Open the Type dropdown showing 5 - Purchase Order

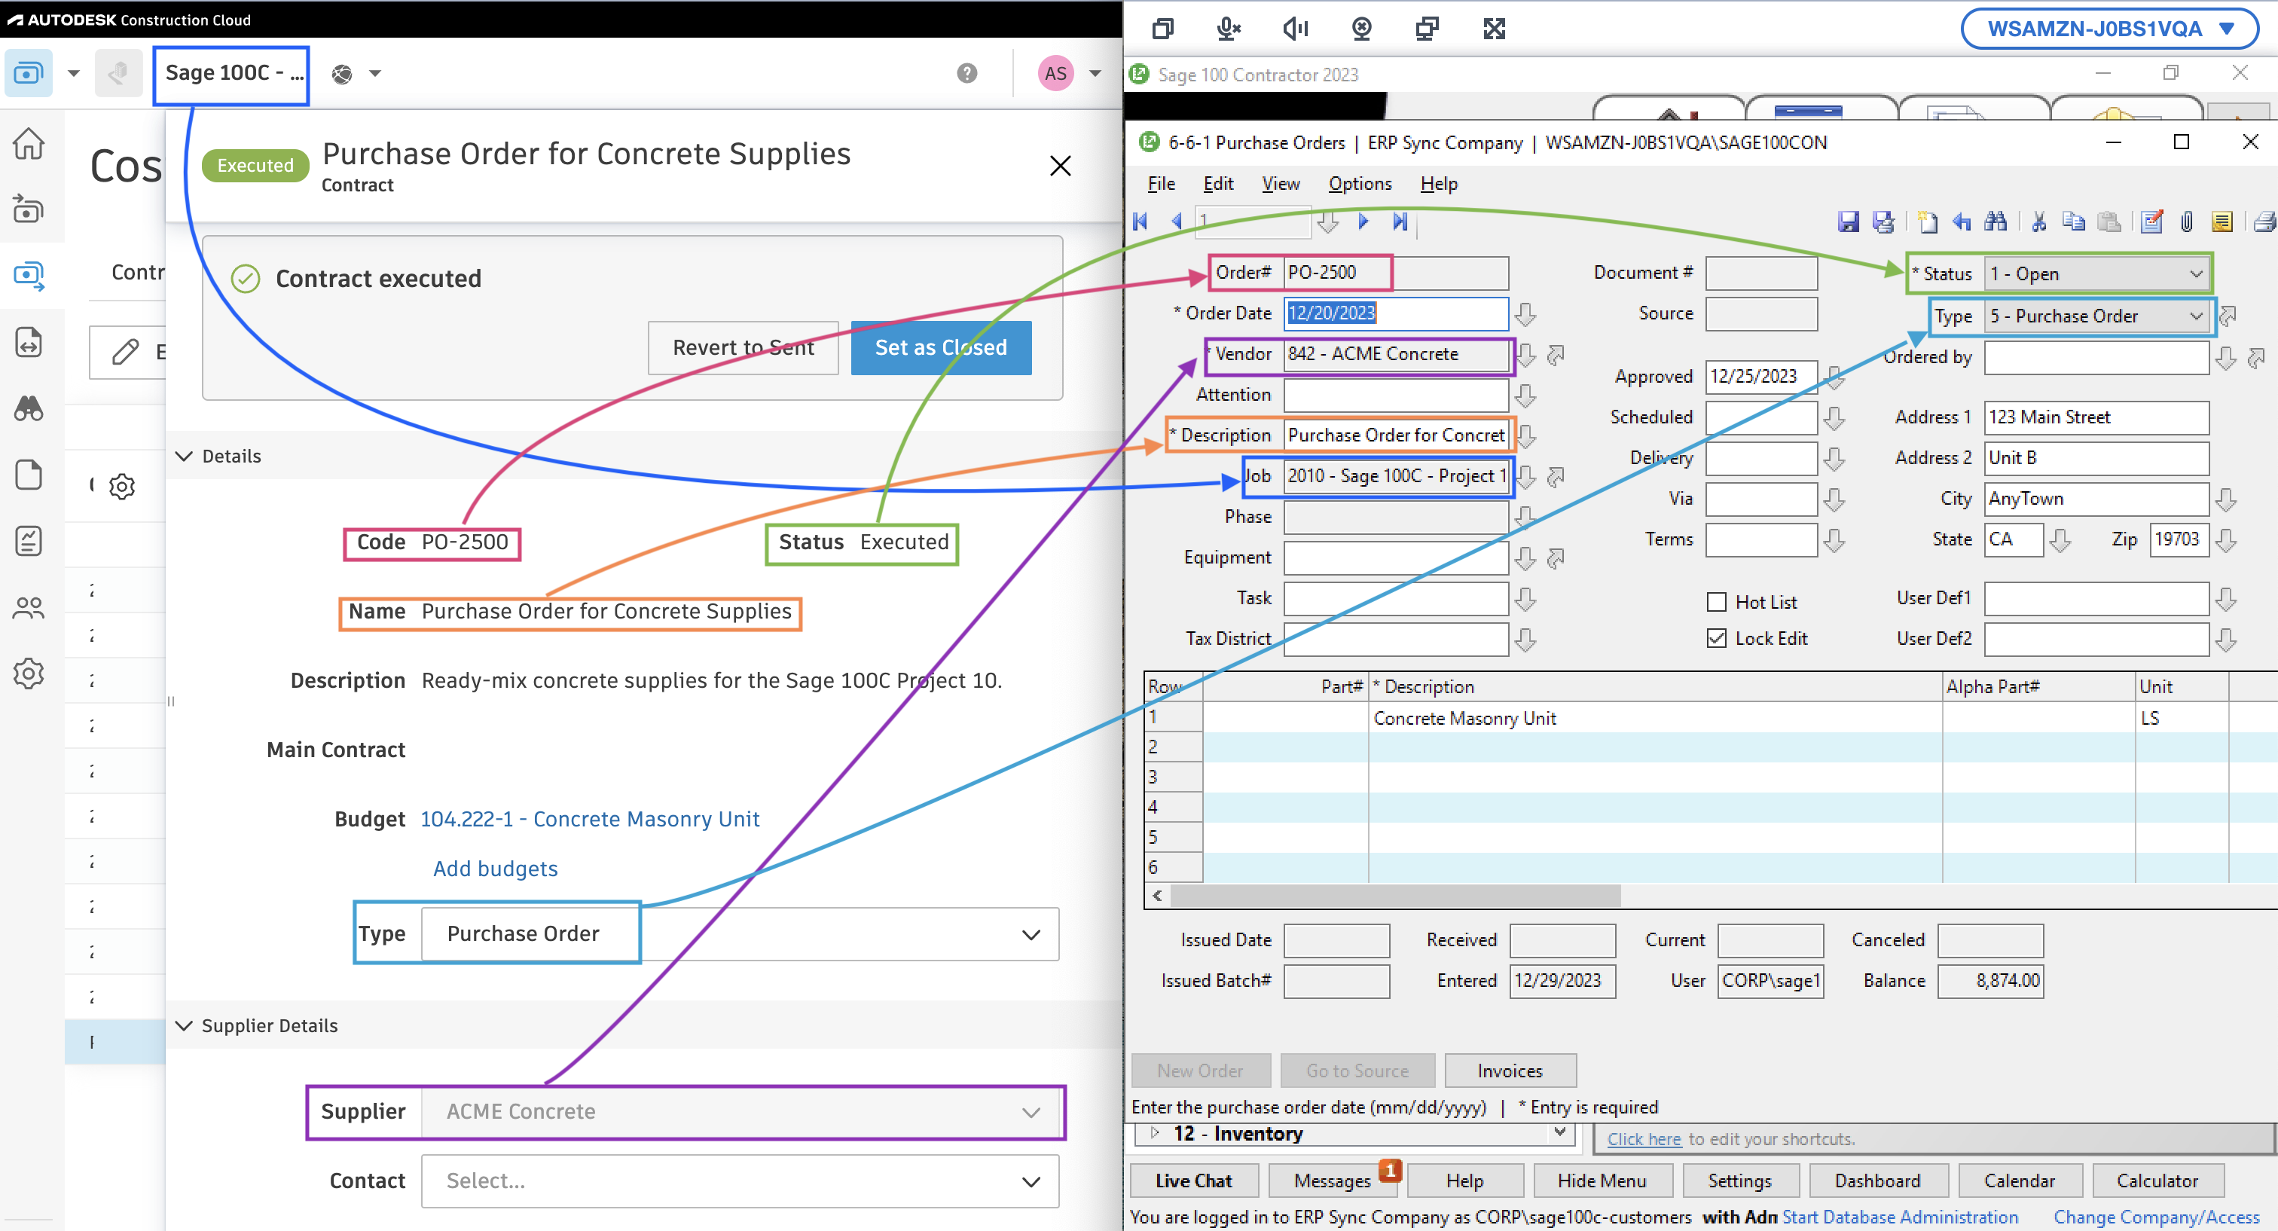[2096, 316]
